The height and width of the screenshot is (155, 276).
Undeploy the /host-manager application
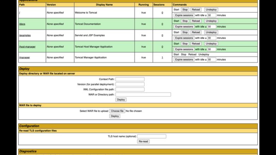pos(211,44)
